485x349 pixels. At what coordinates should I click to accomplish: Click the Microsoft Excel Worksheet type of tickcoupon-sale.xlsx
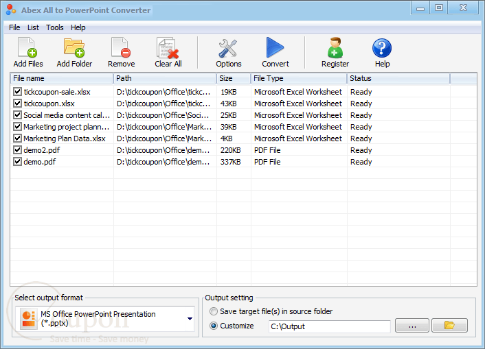pyautogui.click(x=298, y=92)
